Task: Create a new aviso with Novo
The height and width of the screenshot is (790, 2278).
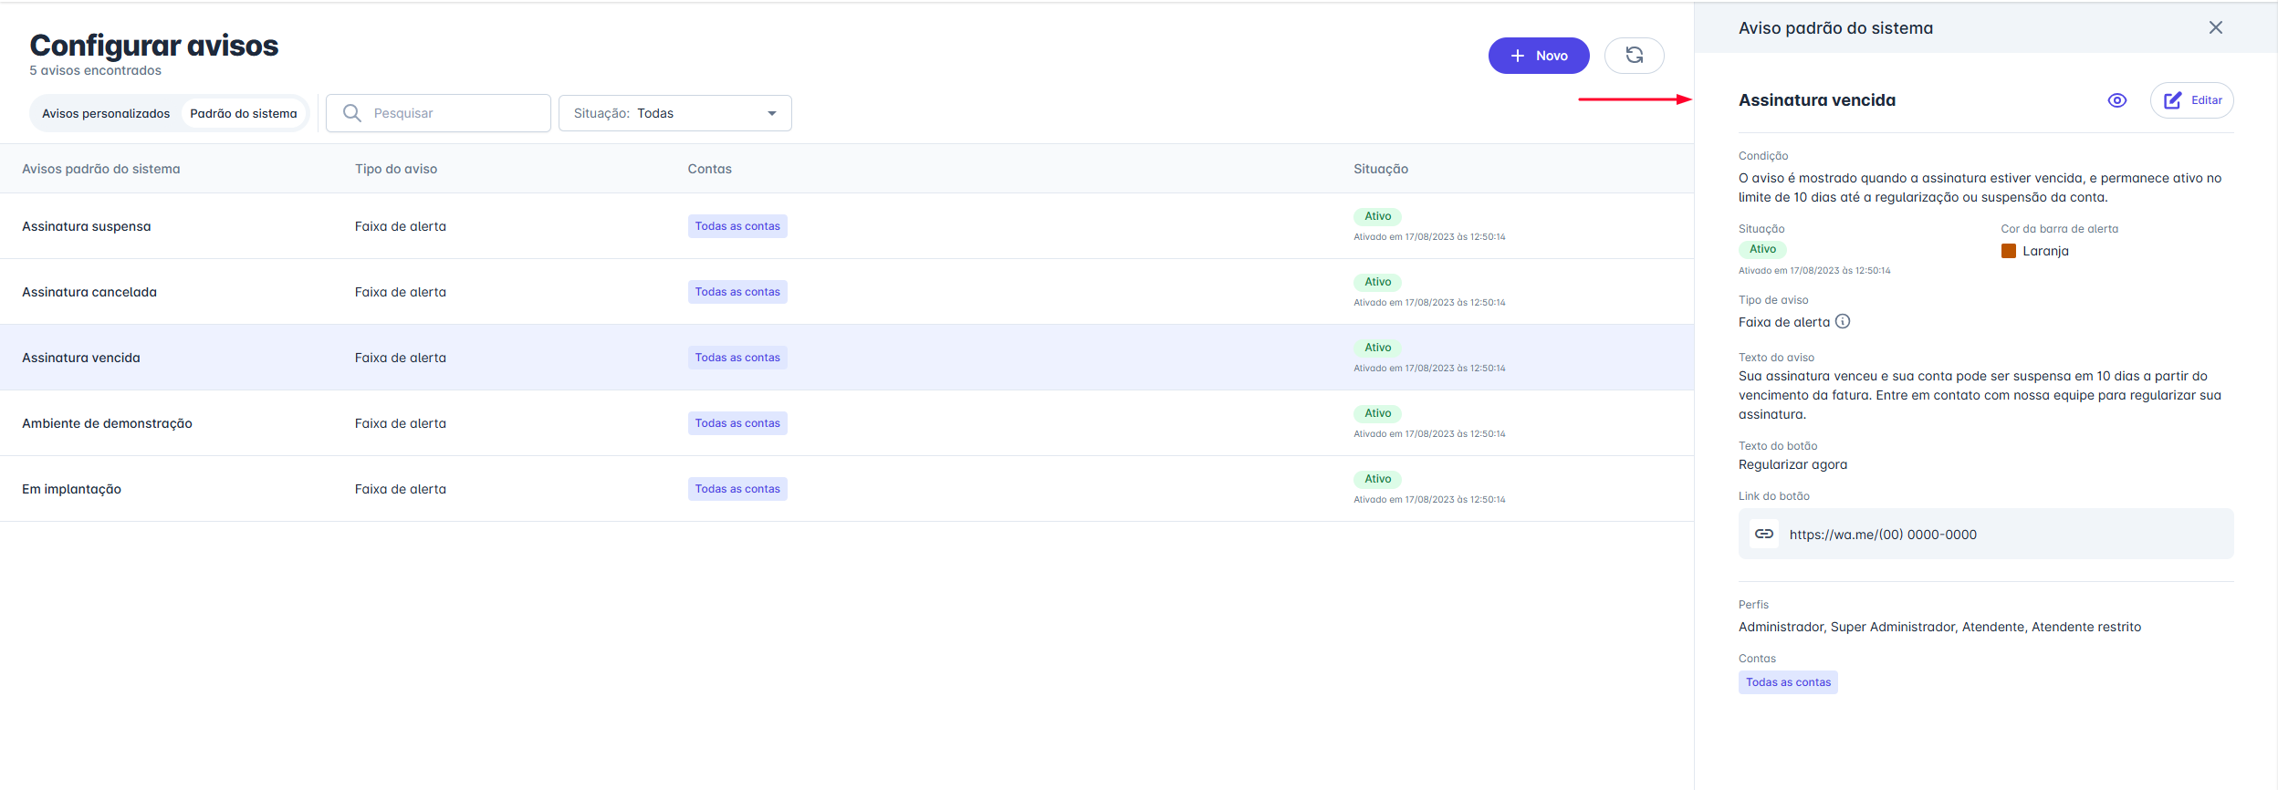Action: point(1538,56)
